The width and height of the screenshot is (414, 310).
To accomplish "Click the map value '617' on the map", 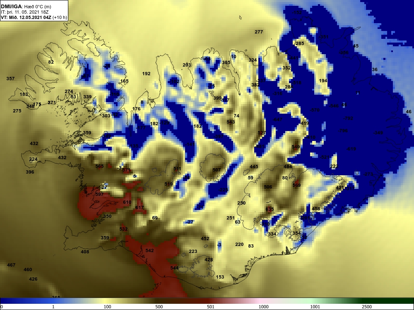I will point(140,208).
